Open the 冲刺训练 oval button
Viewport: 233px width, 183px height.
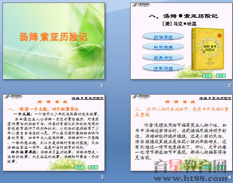click(x=163, y=68)
